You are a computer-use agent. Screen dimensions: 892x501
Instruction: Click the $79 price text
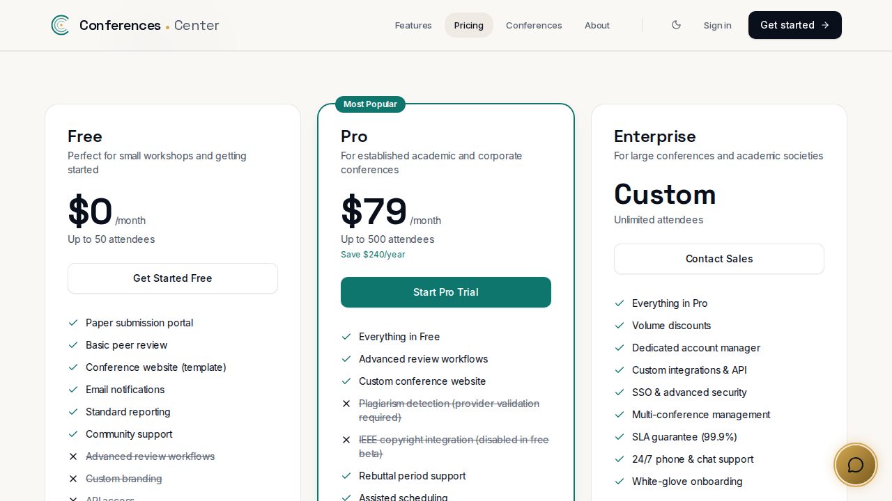coord(374,212)
